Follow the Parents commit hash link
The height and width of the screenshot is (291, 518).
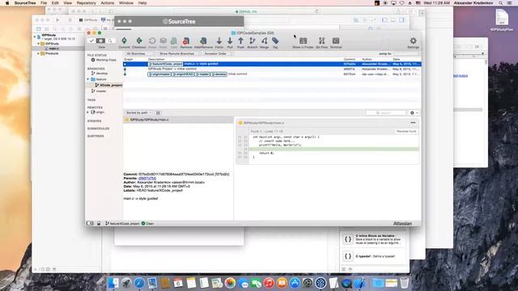tap(147, 178)
